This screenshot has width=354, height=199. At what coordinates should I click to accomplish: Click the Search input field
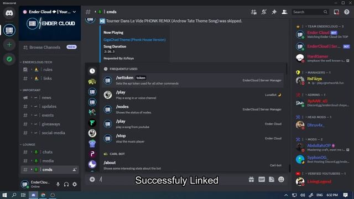310,12
